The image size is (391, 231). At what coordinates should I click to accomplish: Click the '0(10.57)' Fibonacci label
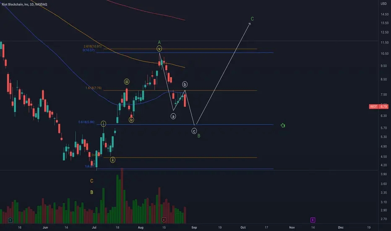(89, 50)
